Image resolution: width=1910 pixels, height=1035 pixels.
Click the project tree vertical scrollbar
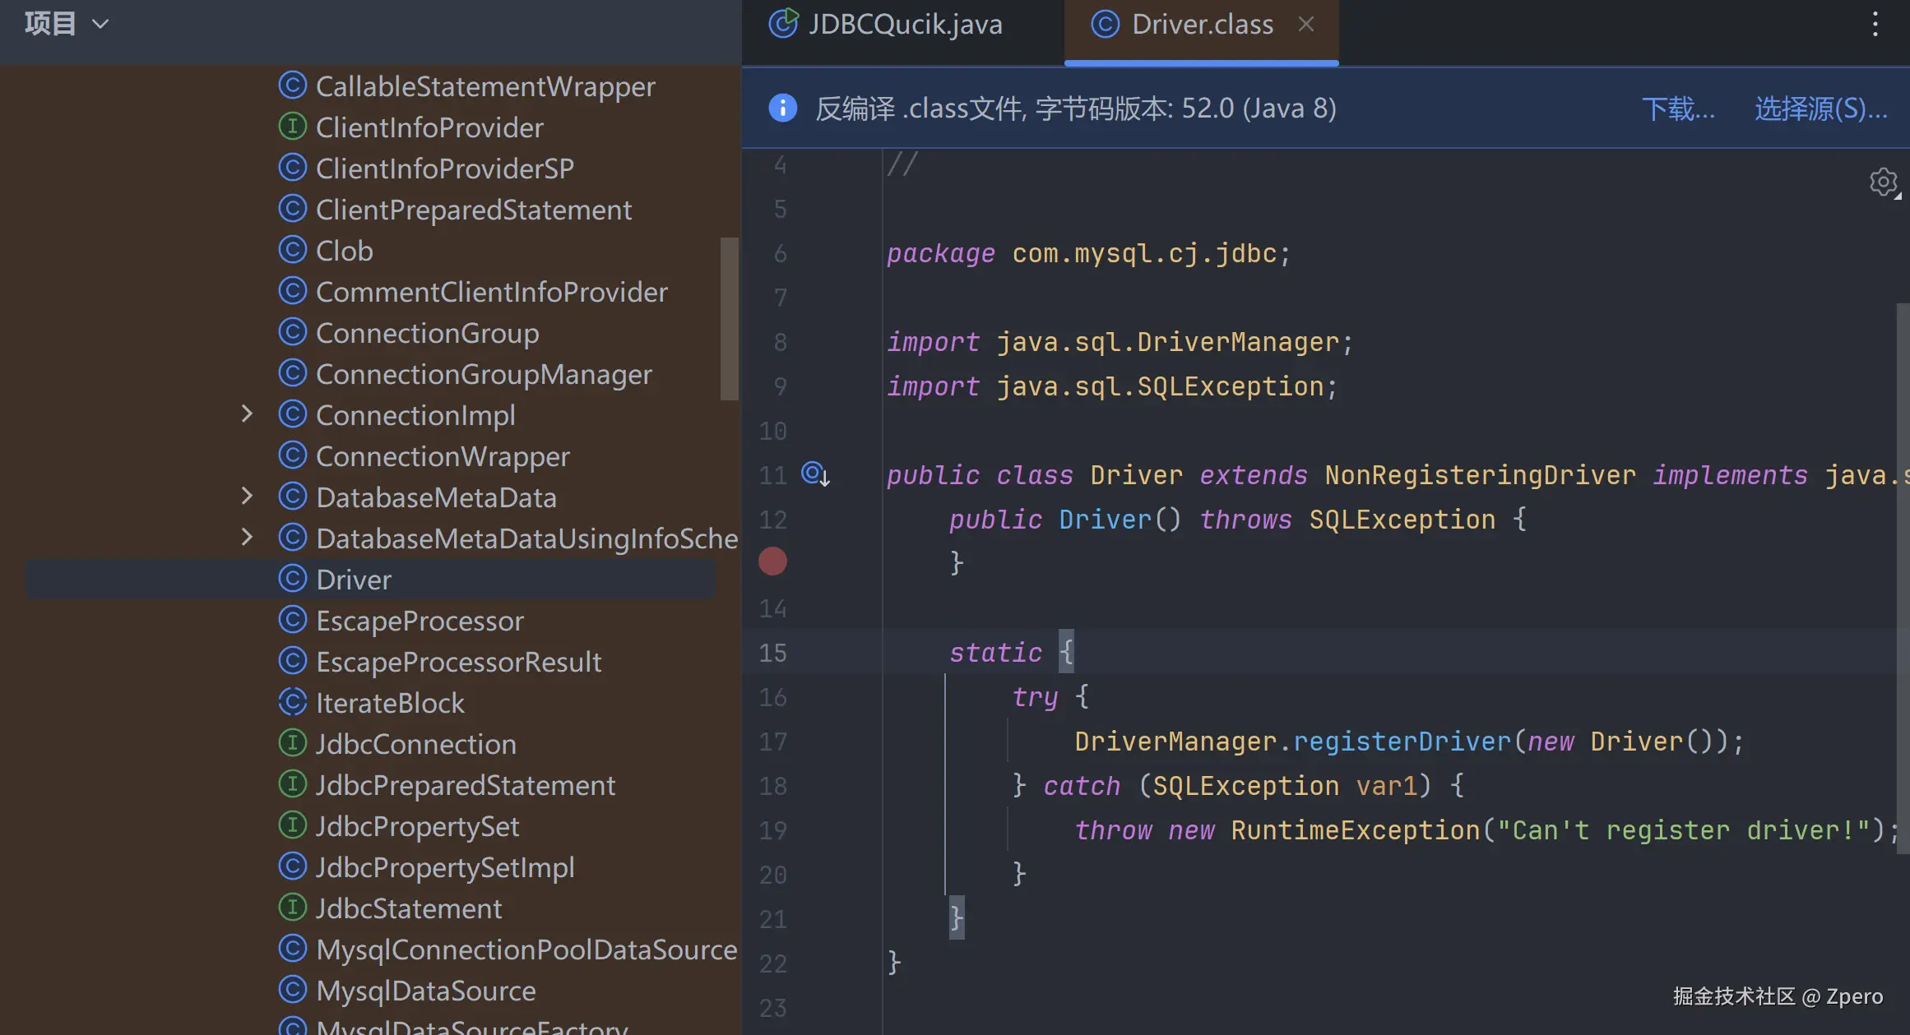pos(729,319)
